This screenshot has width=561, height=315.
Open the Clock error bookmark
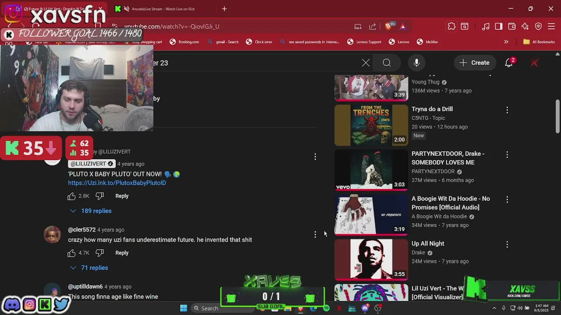tap(259, 42)
